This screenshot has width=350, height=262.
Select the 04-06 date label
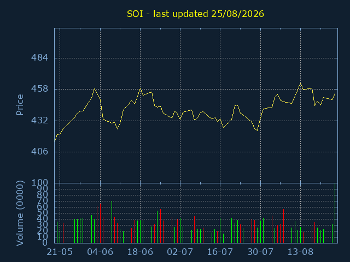100,252
